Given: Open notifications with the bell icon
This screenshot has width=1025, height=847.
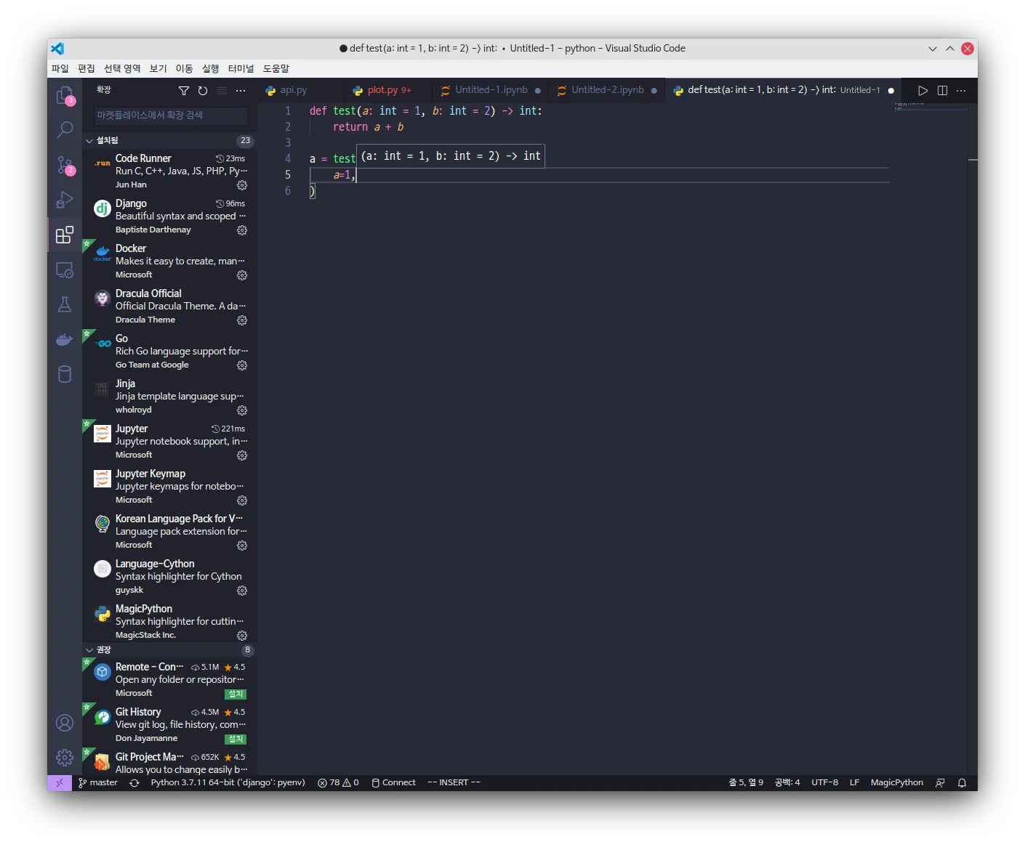Looking at the screenshot, I should click(962, 783).
